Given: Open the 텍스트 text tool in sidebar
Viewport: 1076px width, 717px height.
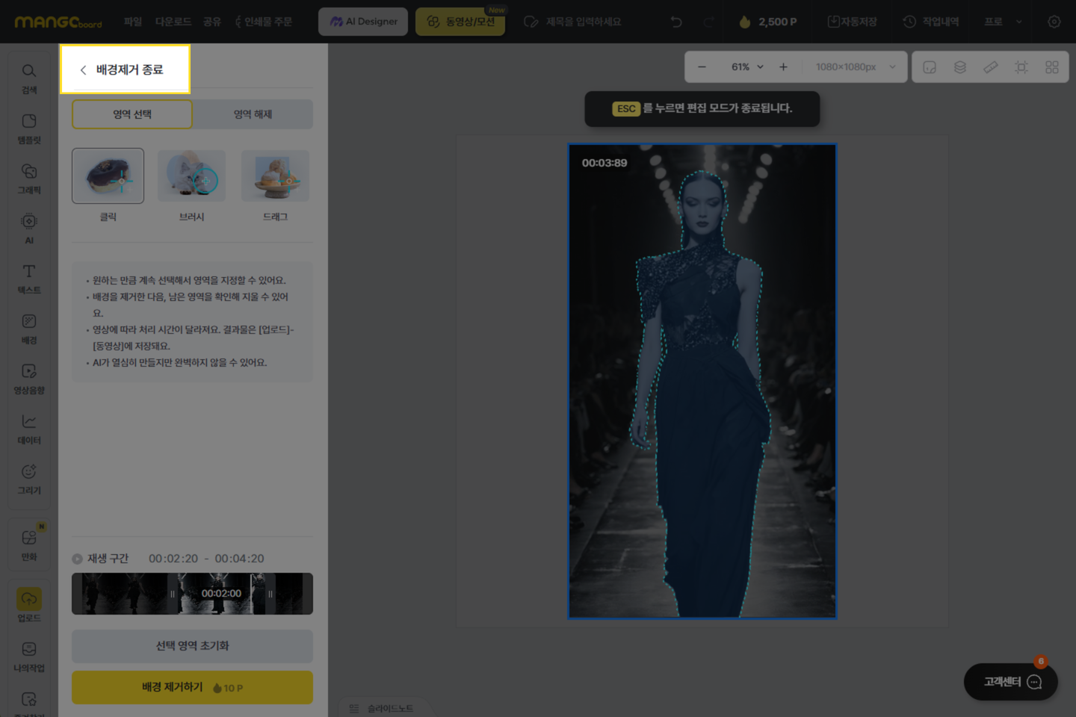Looking at the screenshot, I should pyautogui.click(x=28, y=279).
